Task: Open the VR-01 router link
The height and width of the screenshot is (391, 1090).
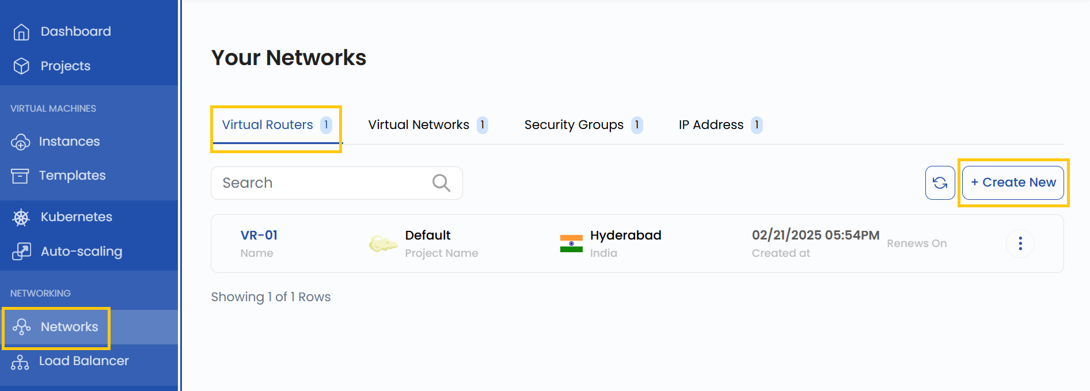Action: pos(259,236)
